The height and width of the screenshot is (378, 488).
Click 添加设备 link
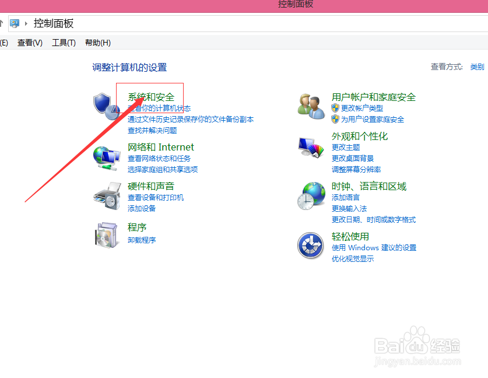pos(142,209)
